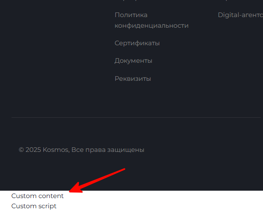
Task: Click the © copyright symbol
Action: 21,150
